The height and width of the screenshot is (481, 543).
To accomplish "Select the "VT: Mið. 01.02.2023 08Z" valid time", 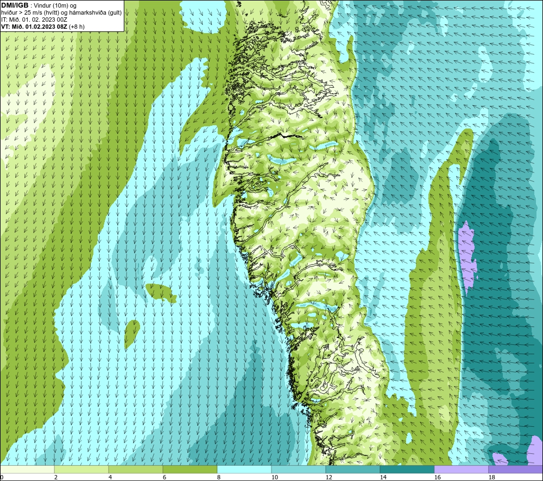I will tap(34, 27).
